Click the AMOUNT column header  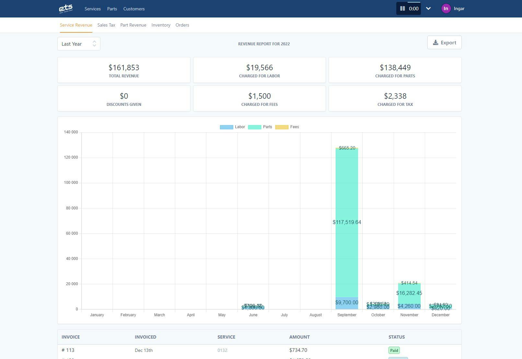(299, 337)
